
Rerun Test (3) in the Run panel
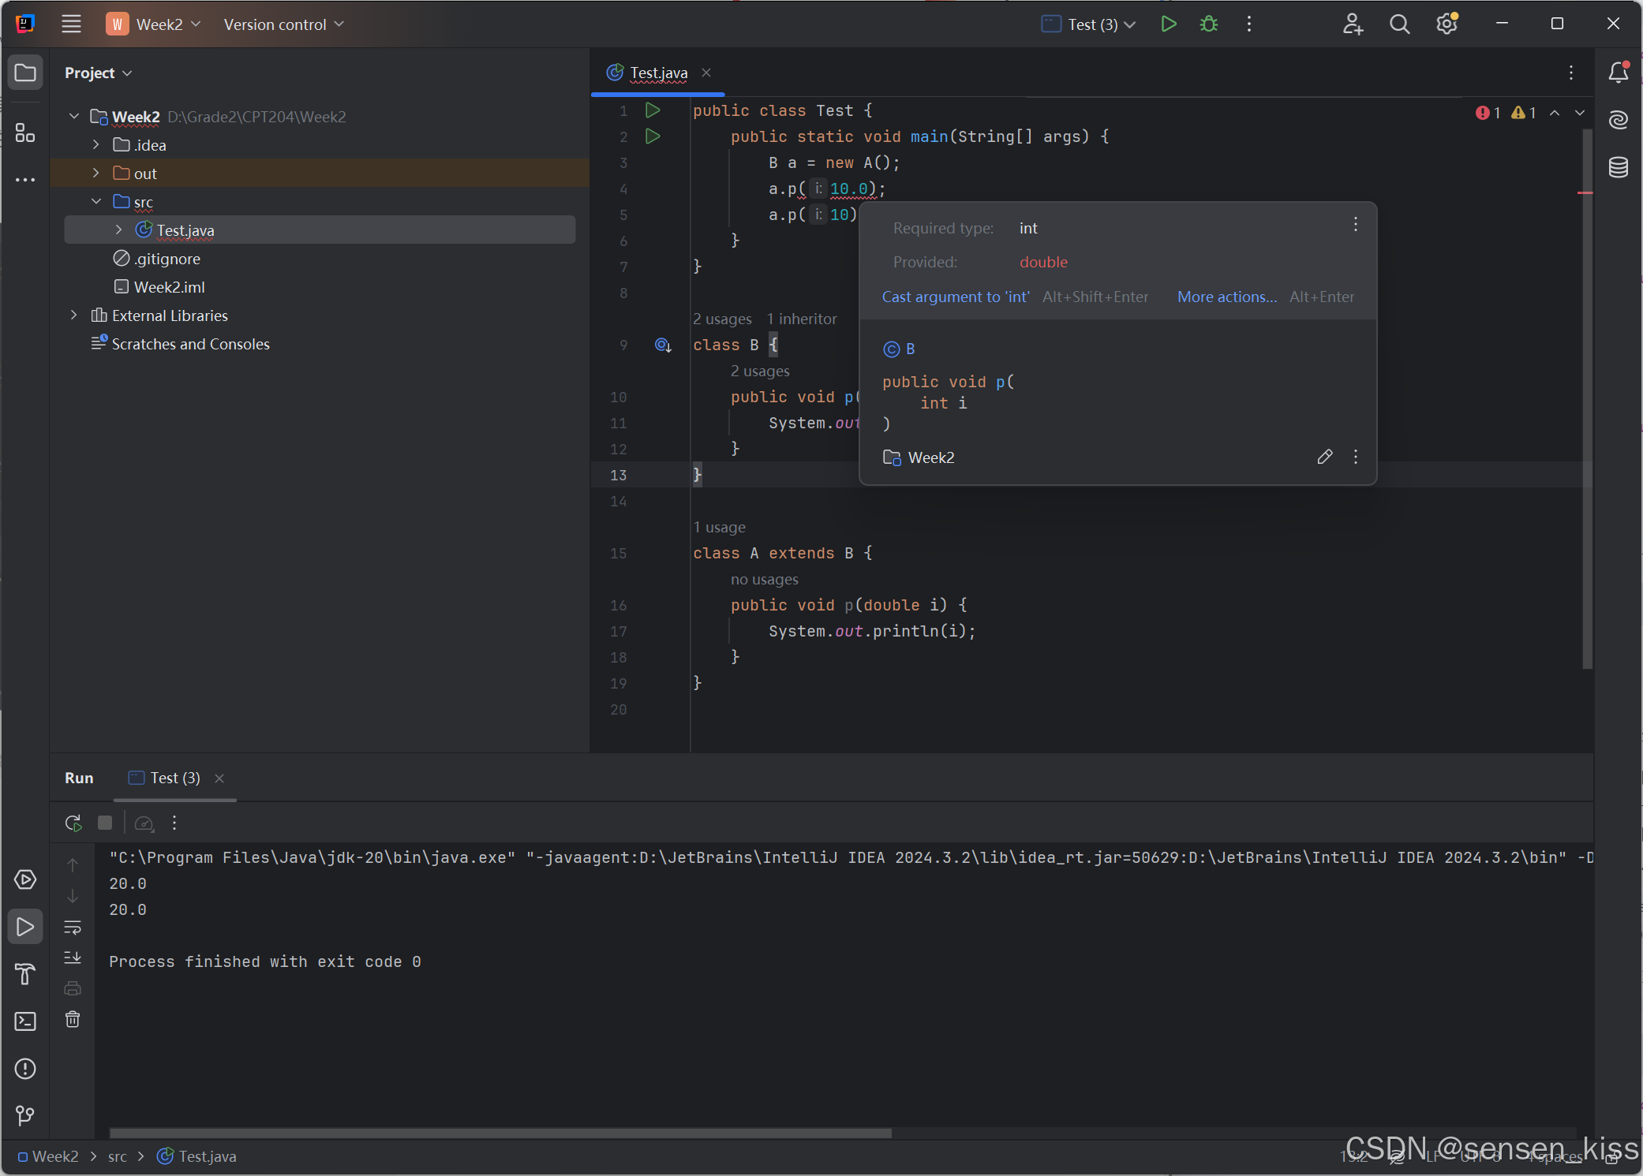click(x=73, y=823)
